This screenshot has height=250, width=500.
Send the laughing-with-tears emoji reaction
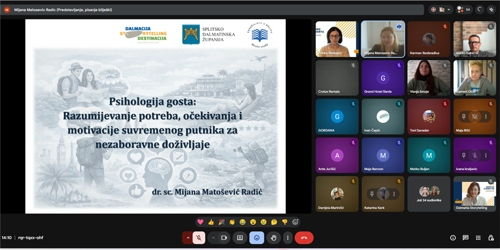pos(243,222)
